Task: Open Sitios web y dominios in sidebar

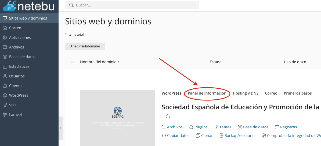Action: (x=29, y=18)
